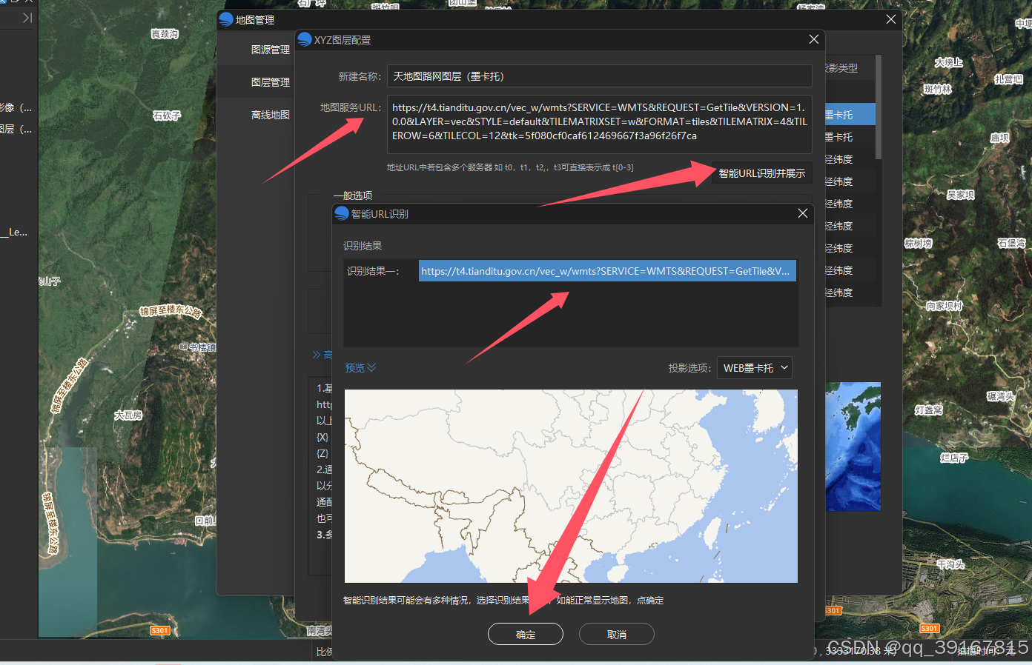This screenshot has height=665, width=1032.
Task: Select the 识别结果一 URL entry
Action: click(607, 271)
